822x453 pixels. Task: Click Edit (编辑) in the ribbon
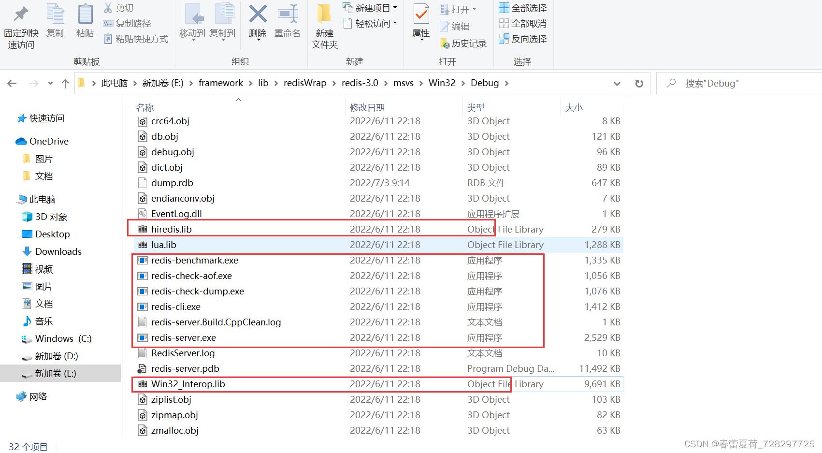click(x=454, y=26)
